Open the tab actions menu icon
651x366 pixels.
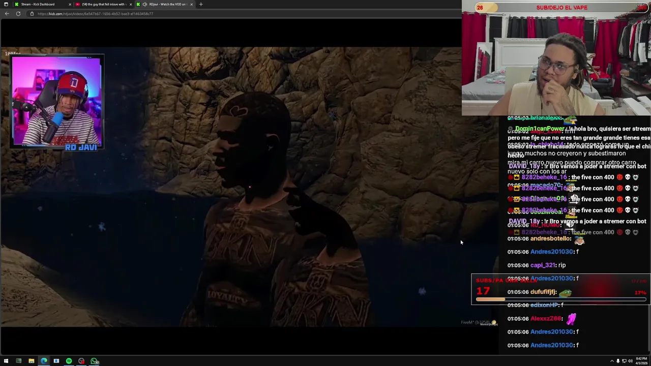pyautogui.click(x=6, y=4)
